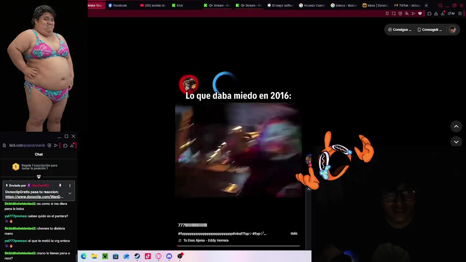Switch to the YouTube '(50) sonido de' tab
Image resolution: width=466 pixels, height=262 pixels.
pos(153,5)
